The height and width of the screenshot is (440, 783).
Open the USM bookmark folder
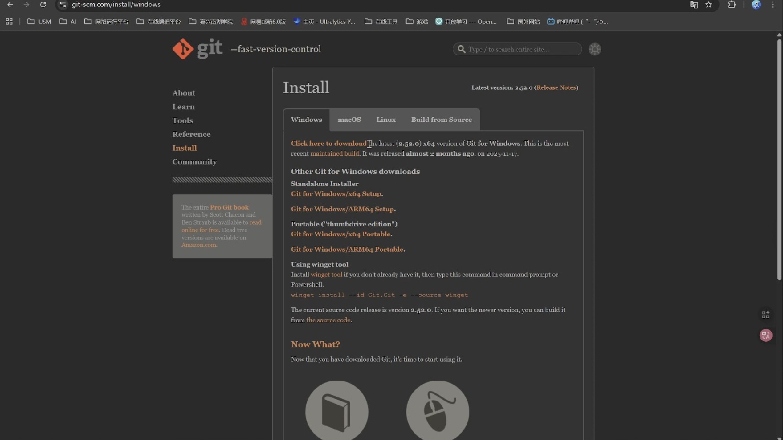pyautogui.click(x=39, y=21)
